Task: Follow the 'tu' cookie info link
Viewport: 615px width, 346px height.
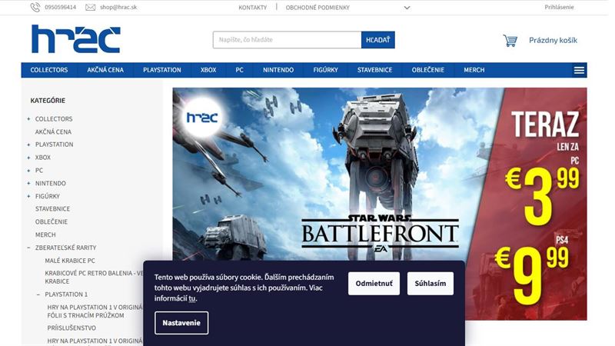Action: pos(191,298)
